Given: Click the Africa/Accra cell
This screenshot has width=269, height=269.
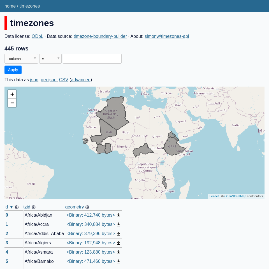Looking at the screenshot, I should [x=44, y=224].
